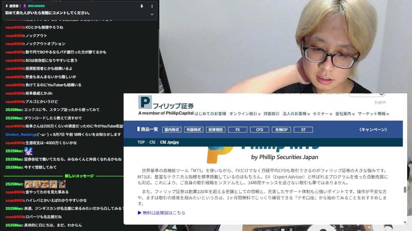Open はじめてのお客様 menu item
412x231 pixels.
click(211, 114)
